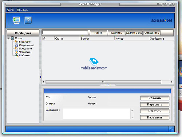Click the Позвонить call button

pyautogui.click(x=155, y=117)
